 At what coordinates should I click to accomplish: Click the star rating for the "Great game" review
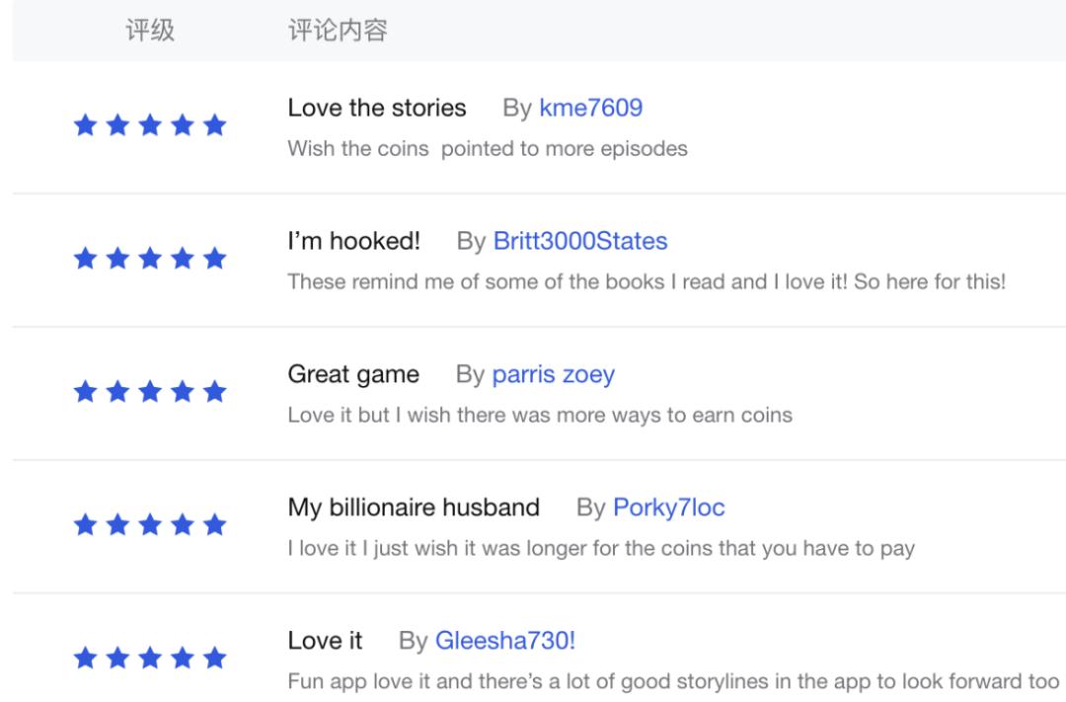tap(150, 393)
